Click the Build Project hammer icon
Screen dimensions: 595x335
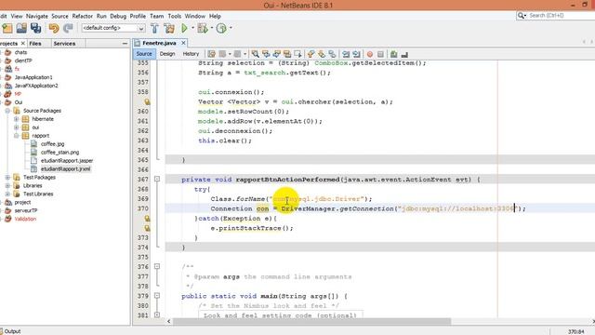pos(154,28)
